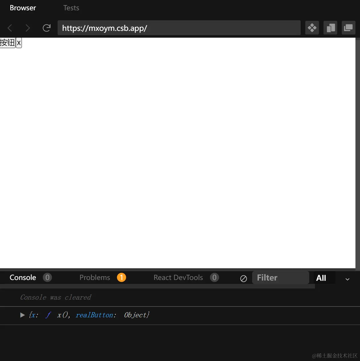The image size is (360, 361).
Task: Click the chevron to collapse the console panel
Action: 347,279
